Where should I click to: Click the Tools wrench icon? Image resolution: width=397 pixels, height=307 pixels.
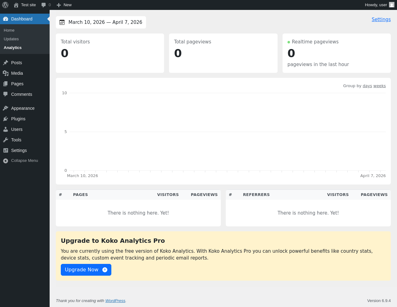6,140
